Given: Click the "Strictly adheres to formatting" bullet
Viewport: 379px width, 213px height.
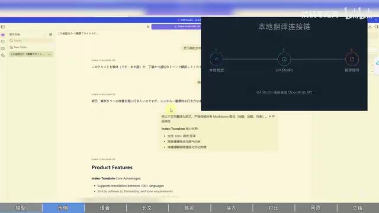Looking at the screenshot, I should (135, 191).
